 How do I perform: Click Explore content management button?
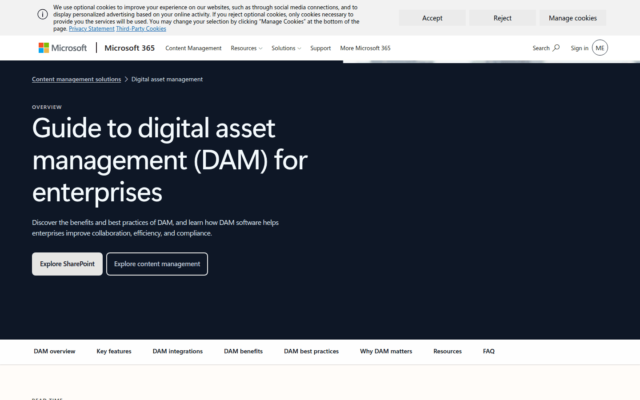tap(157, 264)
